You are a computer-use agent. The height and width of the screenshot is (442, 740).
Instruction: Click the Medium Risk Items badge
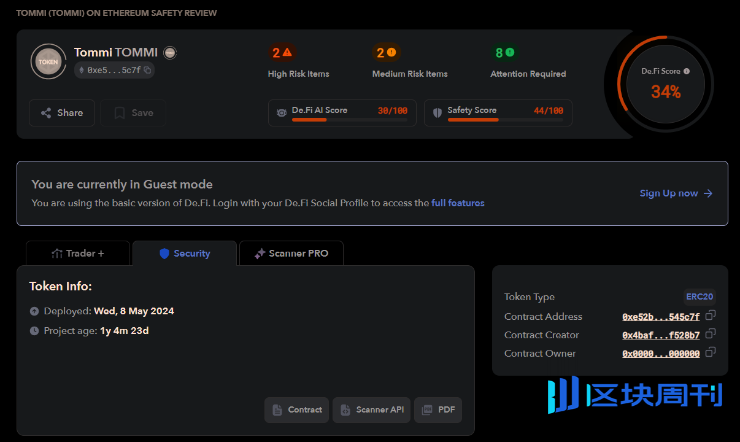(386, 53)
